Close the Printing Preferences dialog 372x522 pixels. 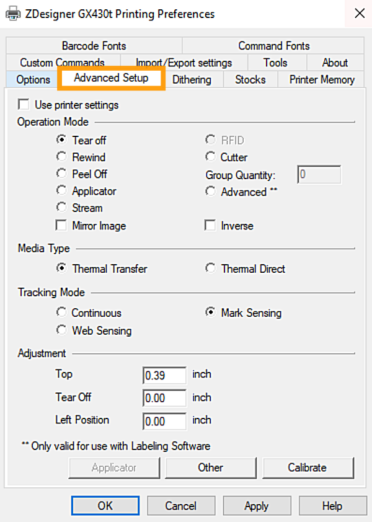[360, 14]
